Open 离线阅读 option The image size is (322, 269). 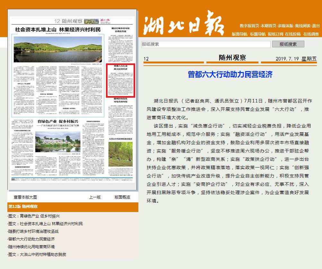coord(302,26)
